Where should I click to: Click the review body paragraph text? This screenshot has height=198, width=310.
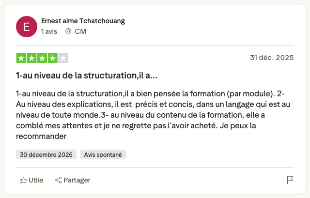pos(150,115)
